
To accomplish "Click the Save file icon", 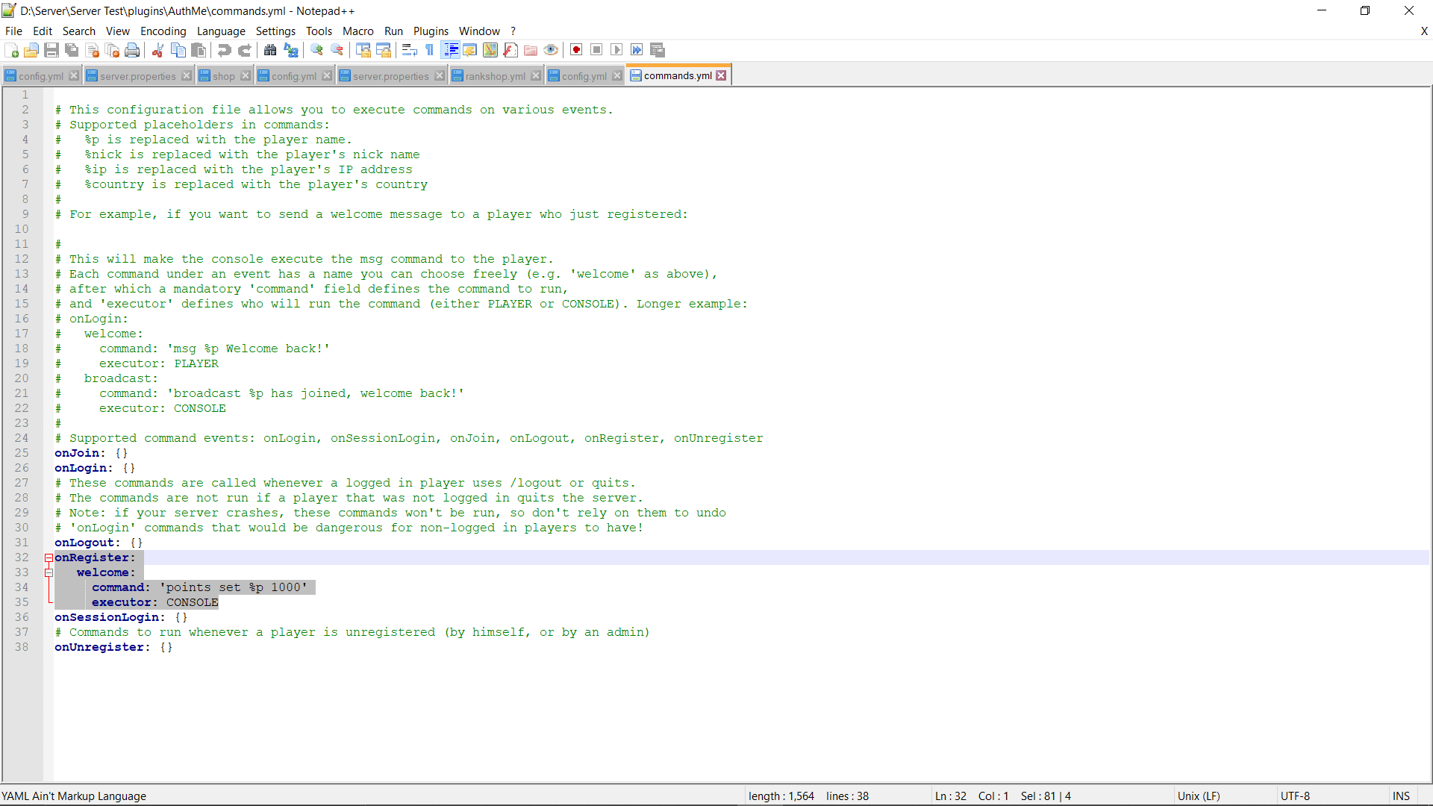I will 51,50.
